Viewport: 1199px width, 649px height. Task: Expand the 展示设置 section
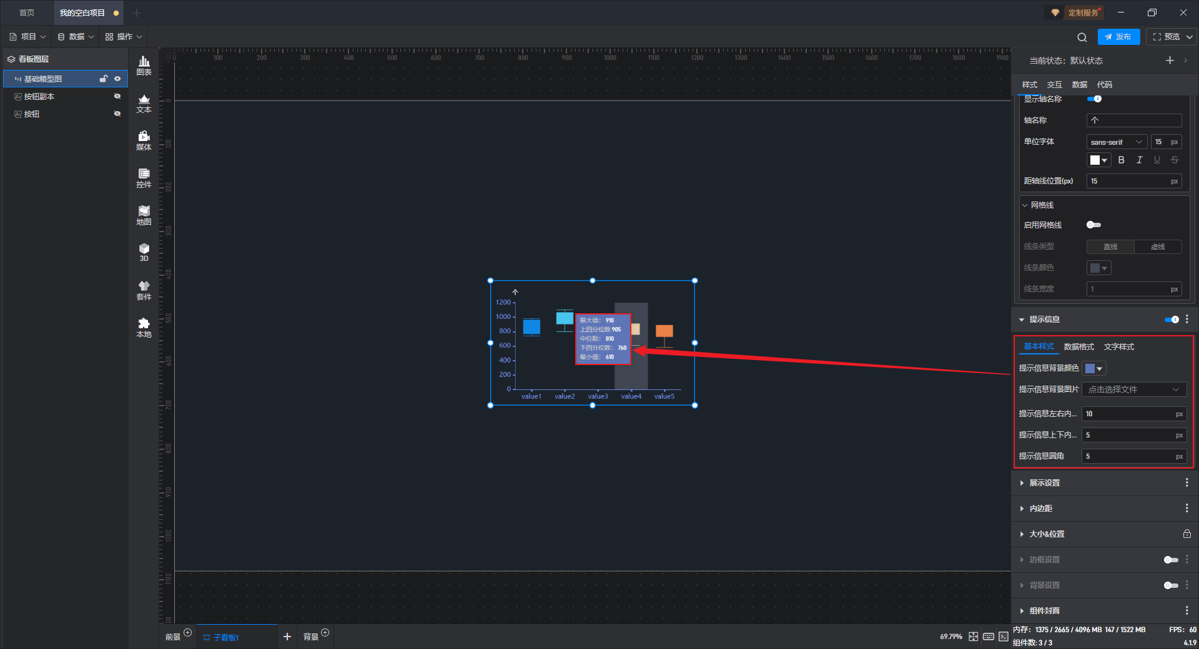1022,483
